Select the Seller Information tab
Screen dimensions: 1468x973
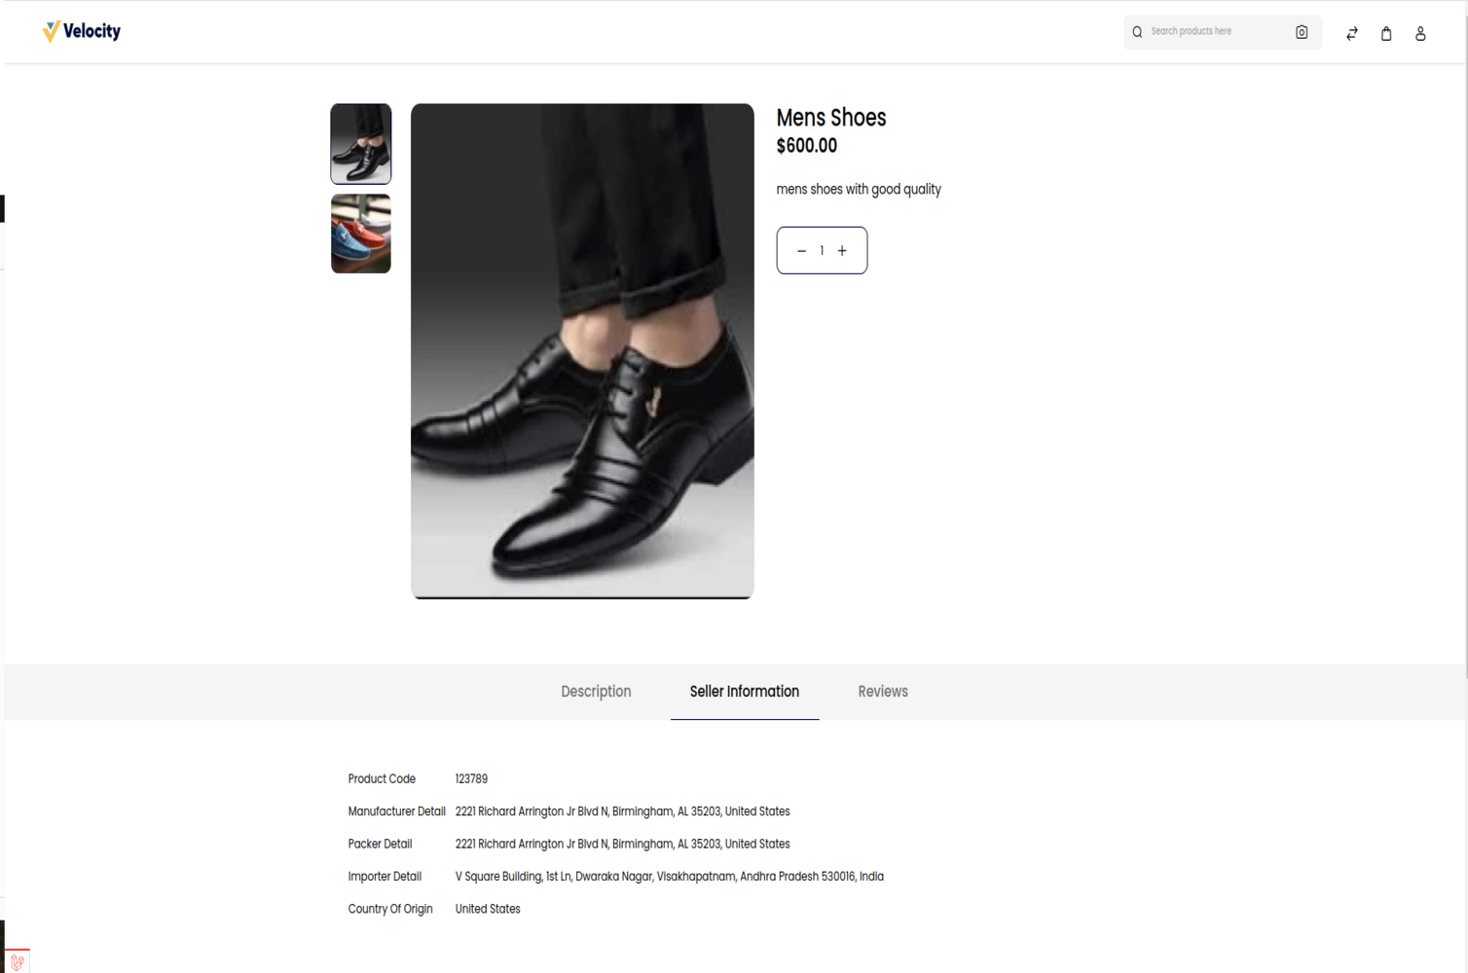coord(745,692)
